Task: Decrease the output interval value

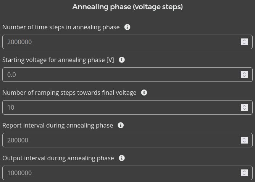Action: [x=244, y=175]
